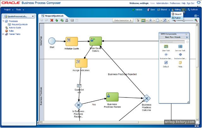
Task: Open the Project menu dropdown
Action: click(9, 10)
